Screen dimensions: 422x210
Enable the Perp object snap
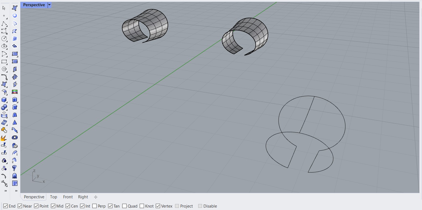(x=94, y=206)
